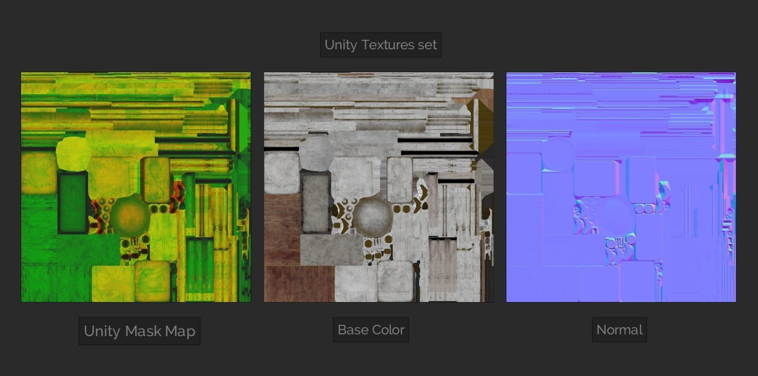
Task: Click the Unity Mask Map texture thumbnail
Action: pyautogui.click(x=136, y=187)
